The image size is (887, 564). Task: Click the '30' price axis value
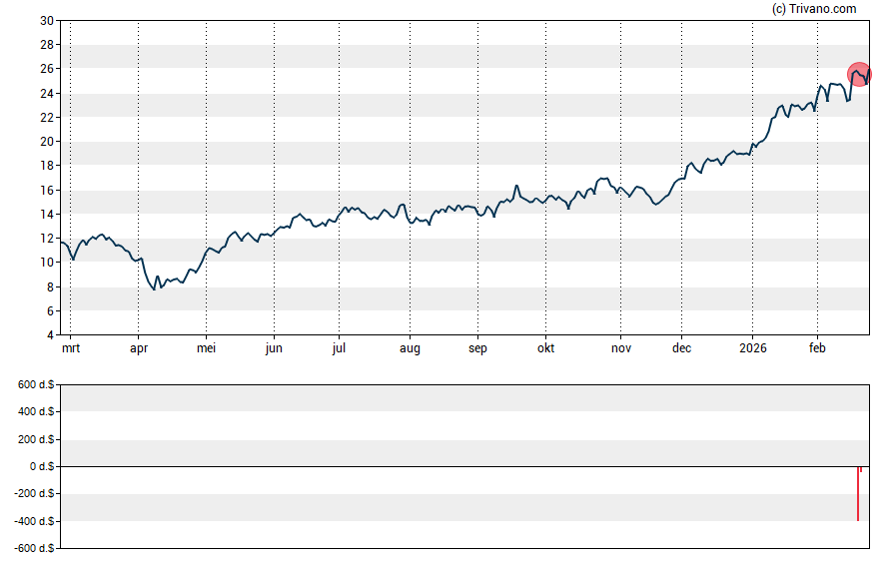click(47, 21)
